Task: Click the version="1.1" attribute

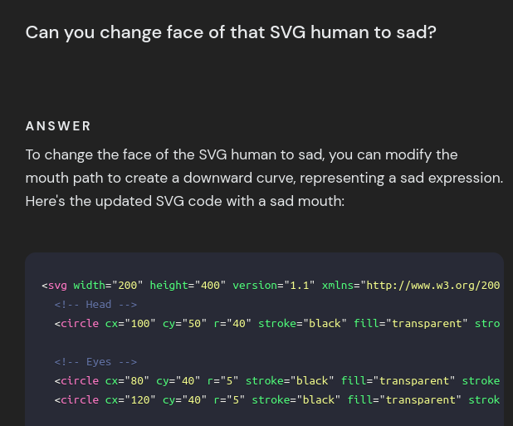Action: [274, 286]
